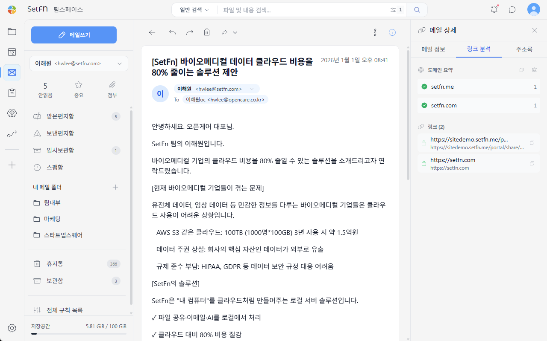This screenshot has height=341, width=547.
Task: Go back with the left arrow
Action: pos(152,32)
